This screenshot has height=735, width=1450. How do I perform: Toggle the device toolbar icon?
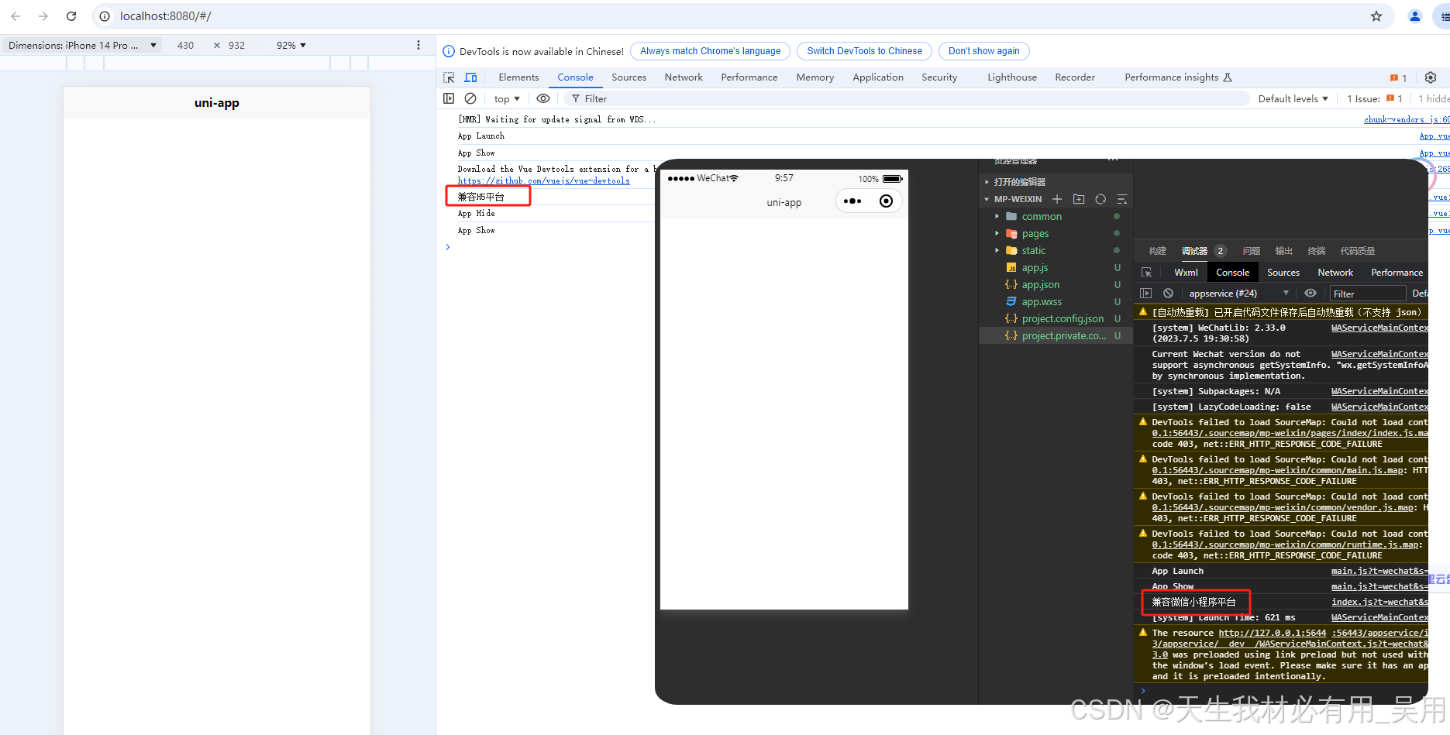470,77
